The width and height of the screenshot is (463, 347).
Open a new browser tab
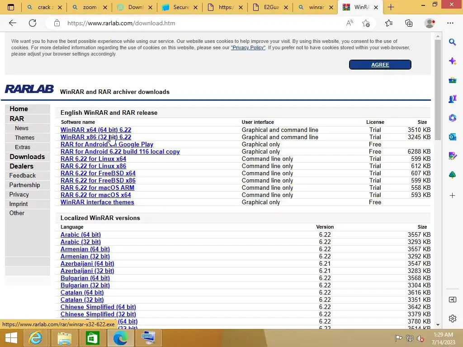(x=391, y=7)
